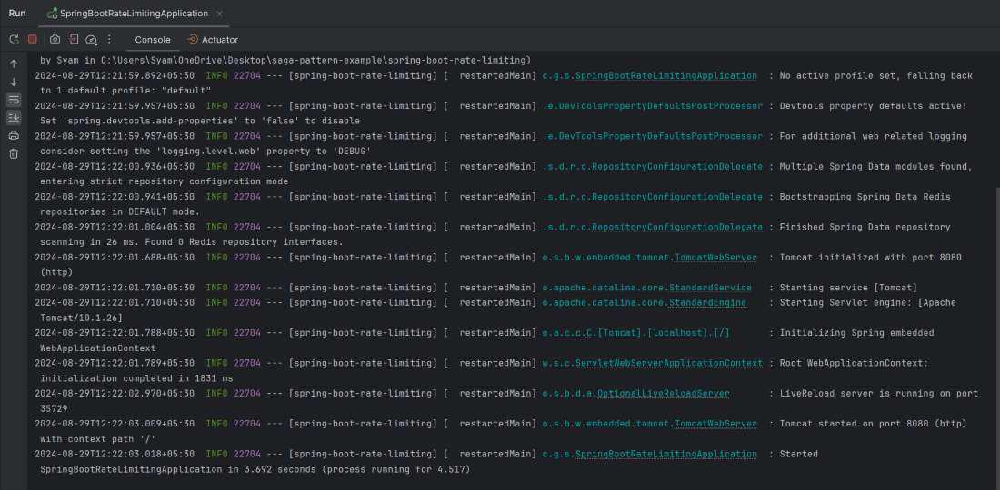The height and width of the screenshot is (490, 1000).
Task: Open the More options kebab menu
Action: [109, 39]
